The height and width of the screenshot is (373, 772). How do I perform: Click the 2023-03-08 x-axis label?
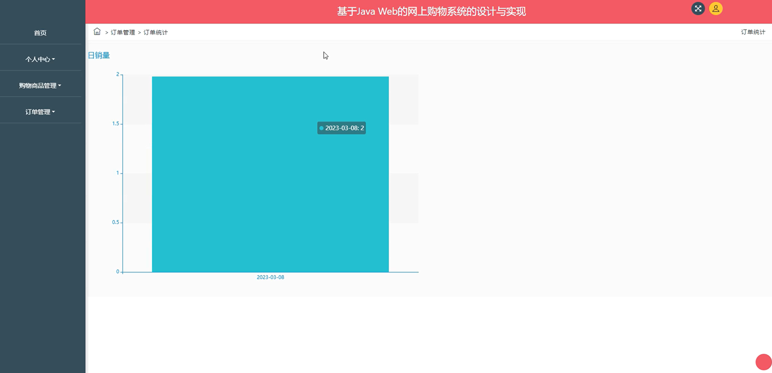pyautogui.click(x=270, y=277)
